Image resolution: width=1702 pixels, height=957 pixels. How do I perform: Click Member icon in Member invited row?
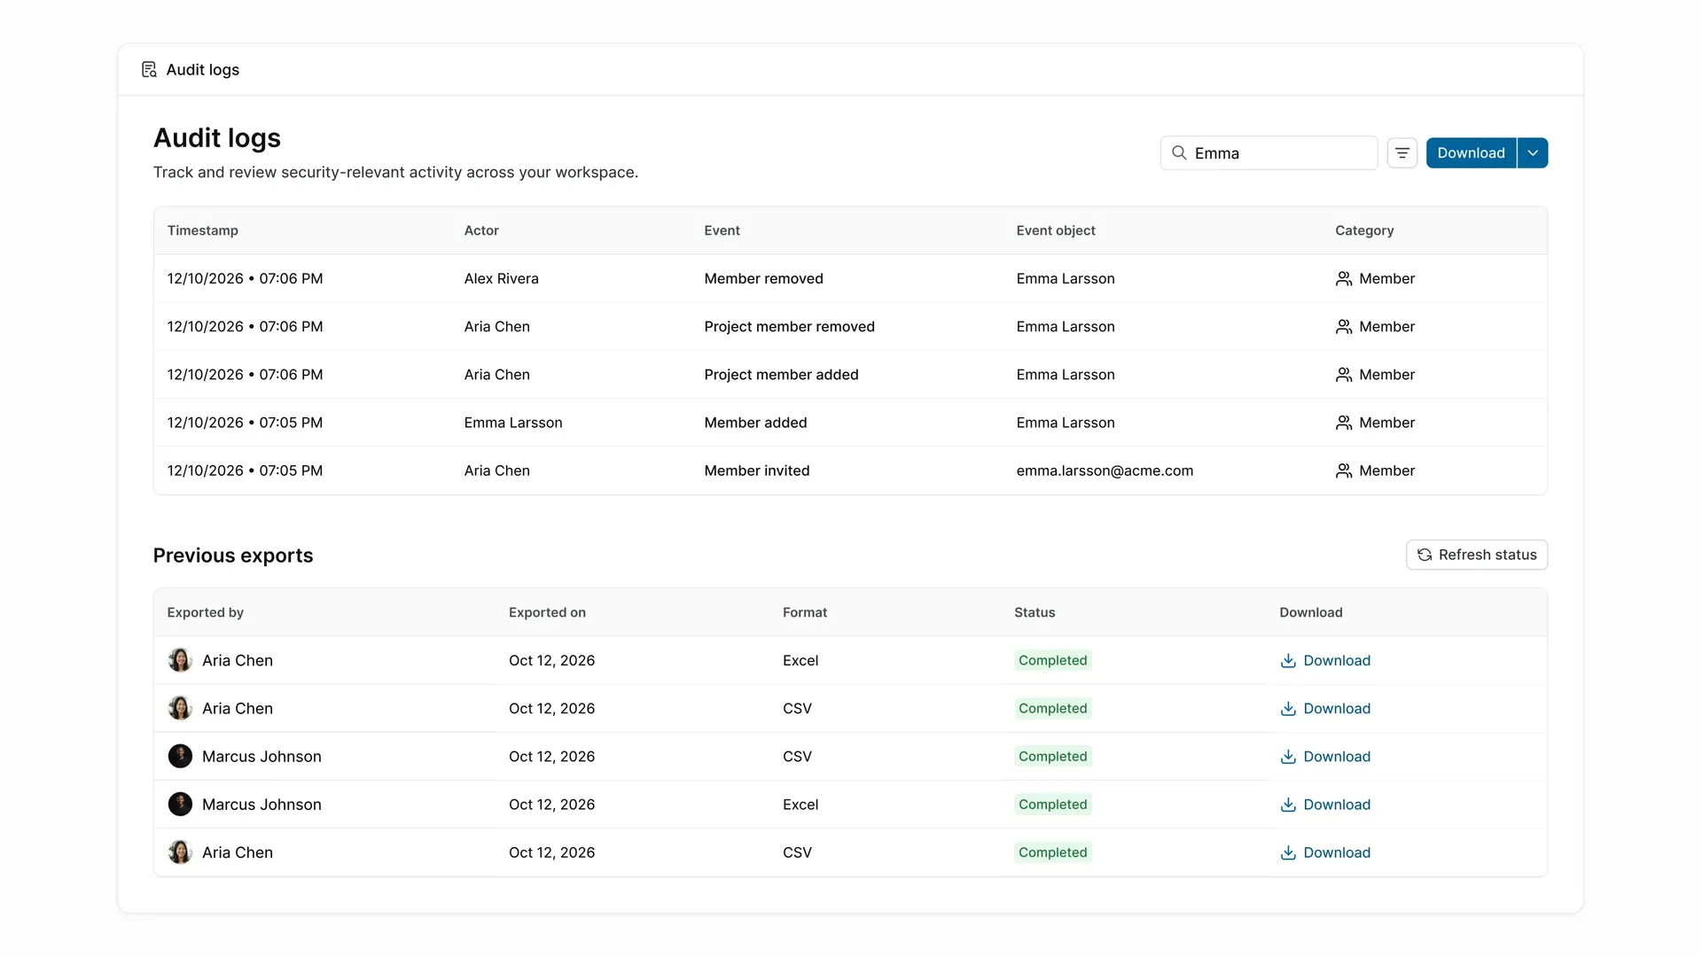click(1344, 471)
